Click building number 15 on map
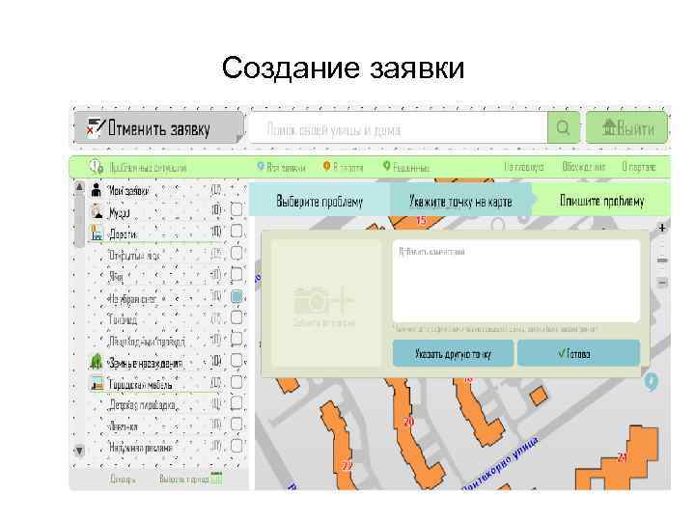Screen dimensions: 695x521 pyautogui.click(x=421, y=220)
